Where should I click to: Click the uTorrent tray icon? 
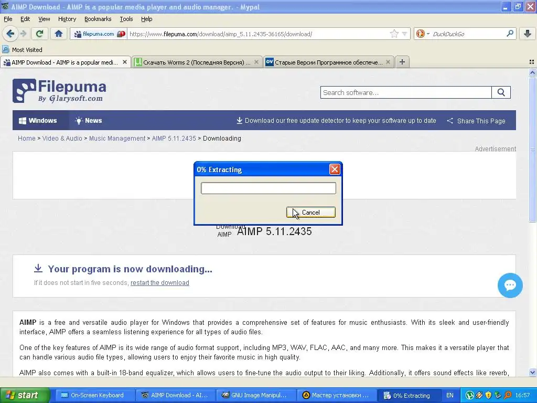(469, 395)
